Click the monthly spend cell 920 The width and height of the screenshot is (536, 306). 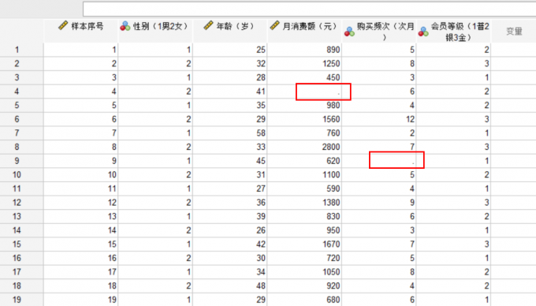[x=304, y=285]
